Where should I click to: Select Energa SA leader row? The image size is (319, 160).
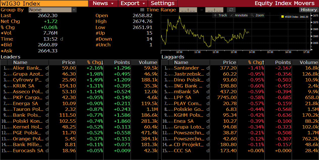pyautogui.click(x=79, y=104)
